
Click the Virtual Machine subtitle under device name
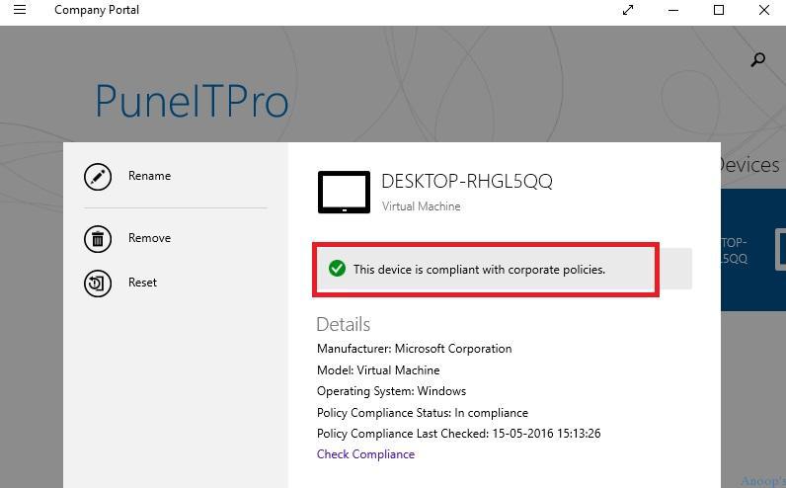[421, 206]
